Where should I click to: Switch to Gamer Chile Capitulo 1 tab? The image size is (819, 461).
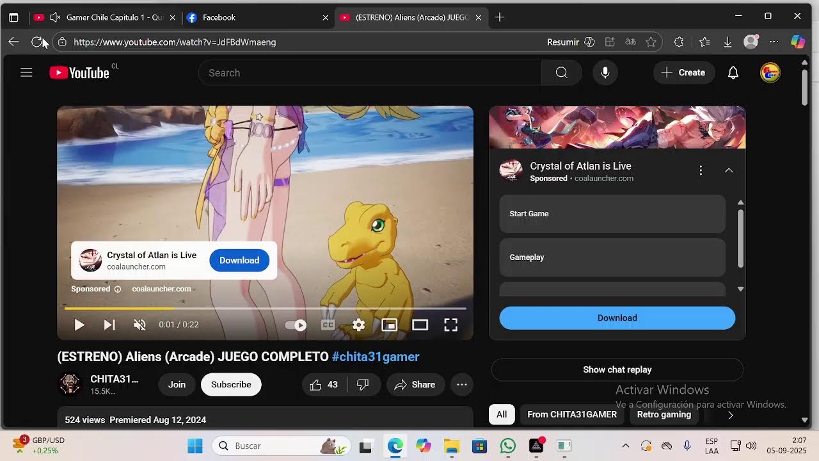[105, 17]
